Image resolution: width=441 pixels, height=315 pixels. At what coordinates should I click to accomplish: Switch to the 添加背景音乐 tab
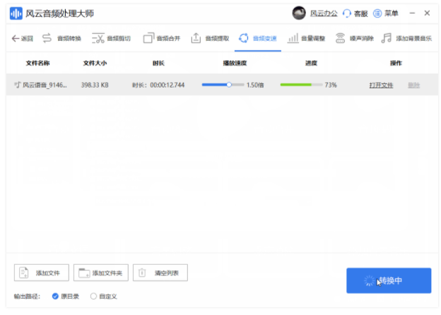click(x=406, y=38)
